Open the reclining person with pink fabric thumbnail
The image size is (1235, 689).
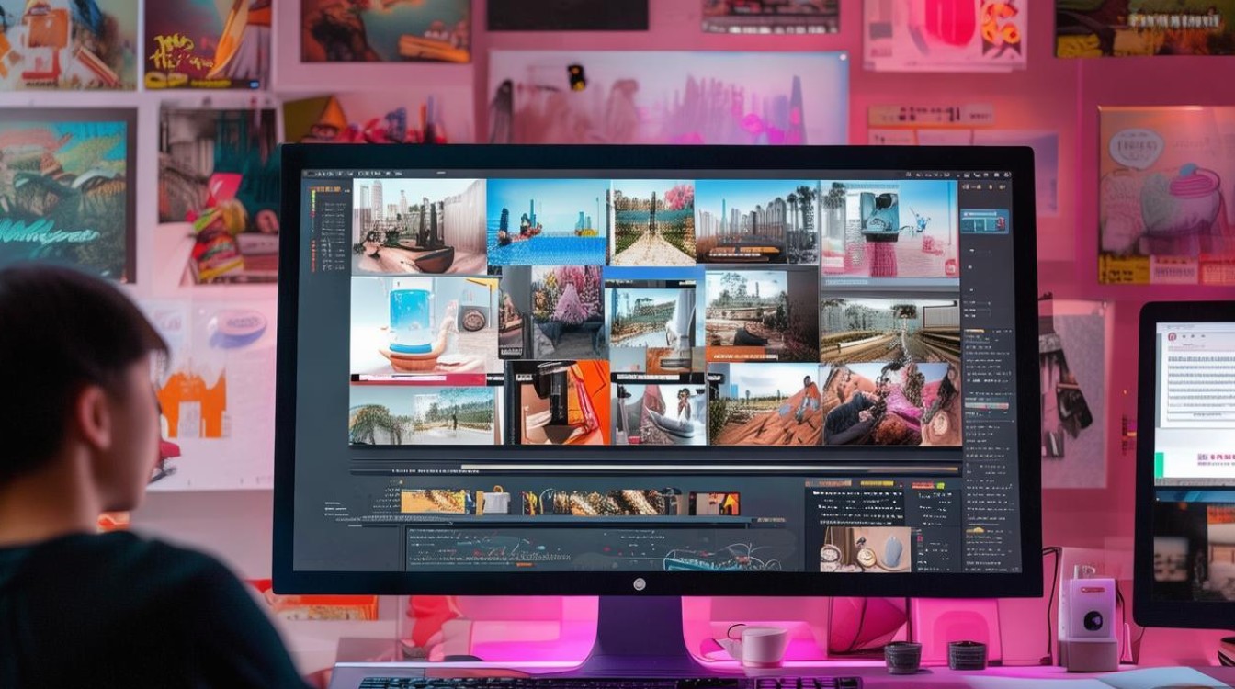tap(891, 404)
